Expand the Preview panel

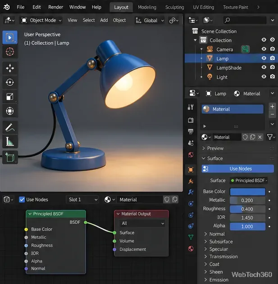pyautogui.click(x=204, y=148)
